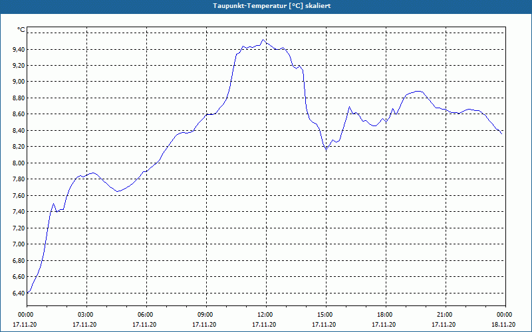The image size is (532, 332).
Task: Choose the 7,20 y-axis value
Action: (x=19, y=228)
